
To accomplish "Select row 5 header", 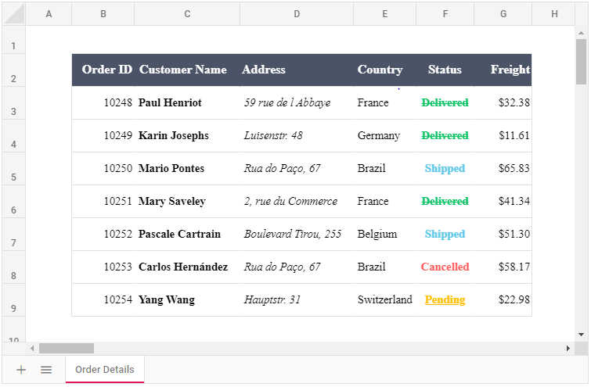I will pyautogui.click(x=13, y=169).
